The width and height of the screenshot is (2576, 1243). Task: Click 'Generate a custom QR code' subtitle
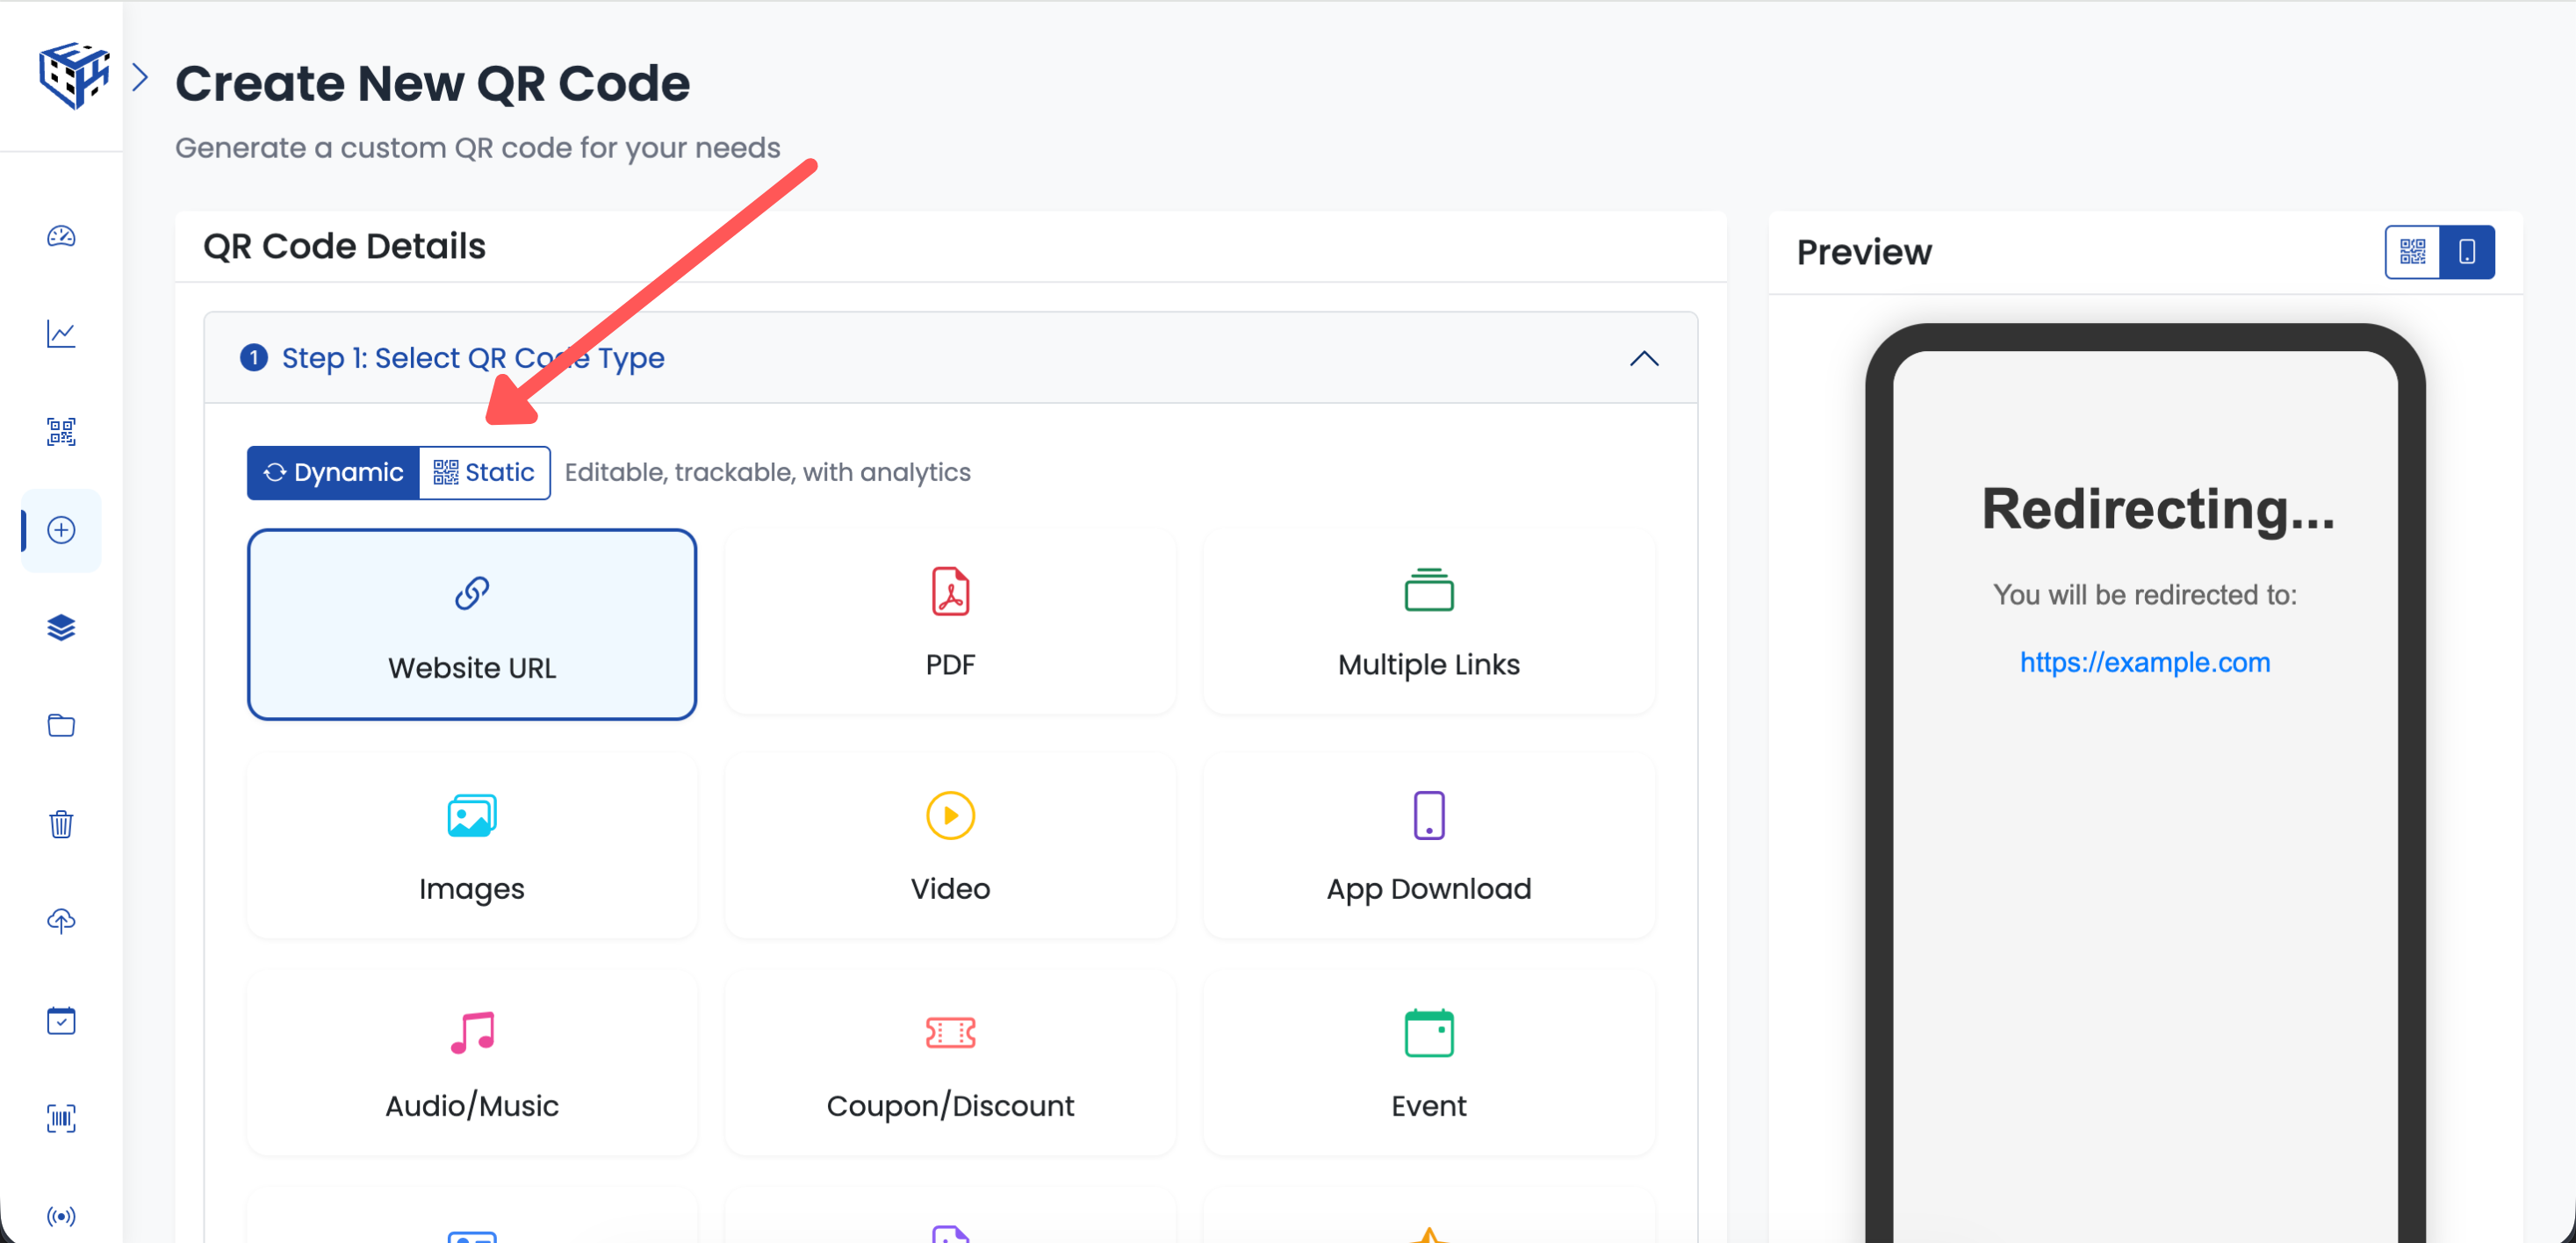tap(478, 148)
